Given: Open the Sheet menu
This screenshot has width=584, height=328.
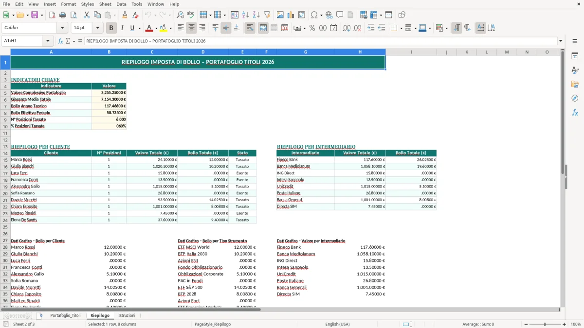Looking at the screenshot, I should point(105,4).
